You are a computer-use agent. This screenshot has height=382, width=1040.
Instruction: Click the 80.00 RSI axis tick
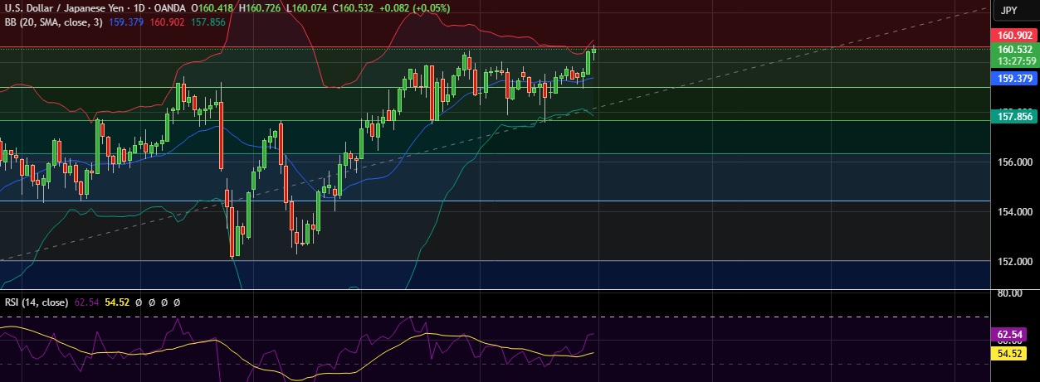pos(1009,293)
